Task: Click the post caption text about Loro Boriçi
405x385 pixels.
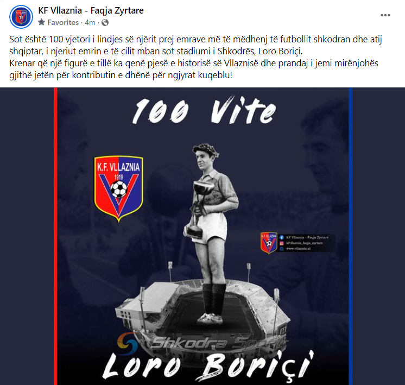Action: [195, 57]
